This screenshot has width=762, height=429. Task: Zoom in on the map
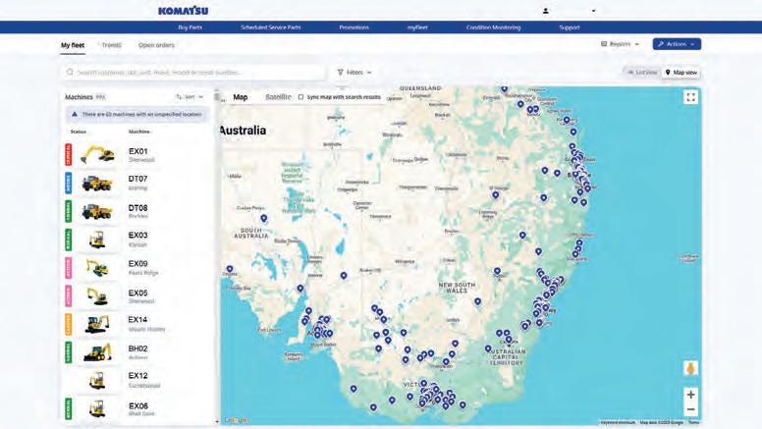click(690, 395)
